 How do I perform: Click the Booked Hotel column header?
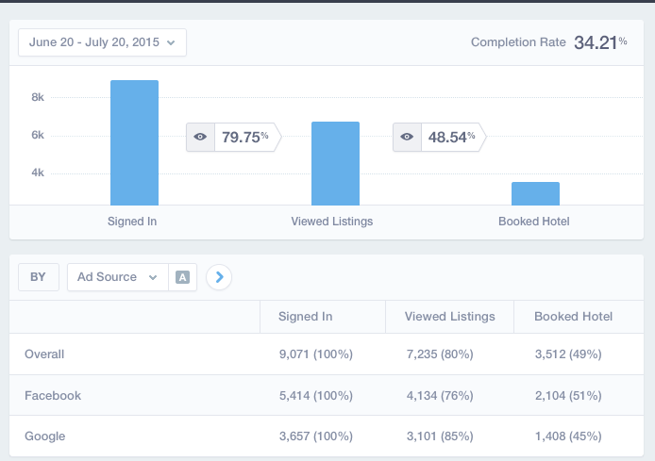(x=573, y=317)
